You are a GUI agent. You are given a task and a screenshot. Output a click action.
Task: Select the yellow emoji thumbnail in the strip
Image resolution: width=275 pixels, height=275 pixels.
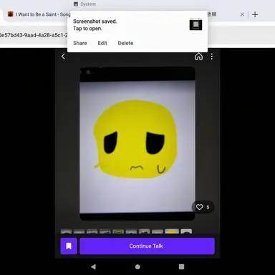(x=172, y=231)
